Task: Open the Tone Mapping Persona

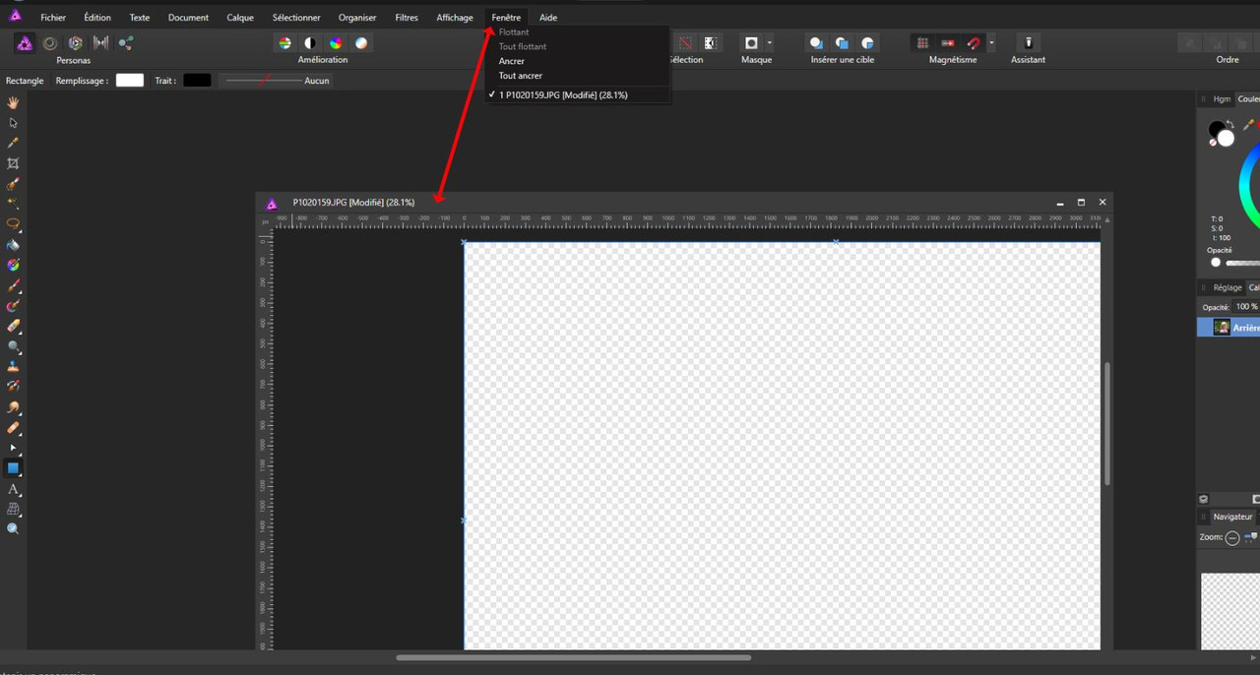Action: pos(100,43)
